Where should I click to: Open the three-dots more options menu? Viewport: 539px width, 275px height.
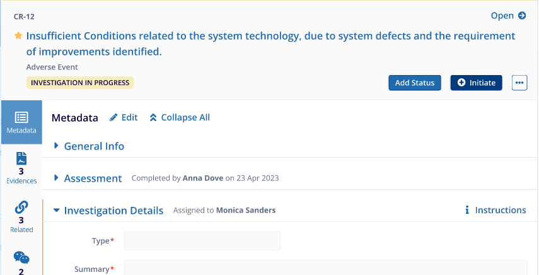coord(519,83)
